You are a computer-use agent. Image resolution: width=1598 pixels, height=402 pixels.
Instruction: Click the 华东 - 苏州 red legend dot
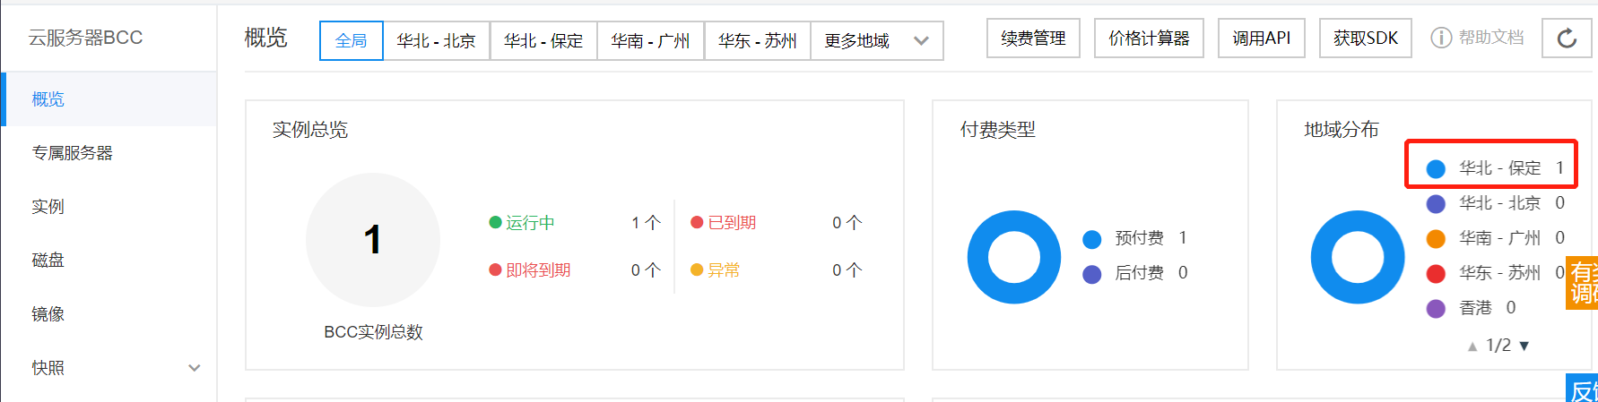coord(1436,273)
